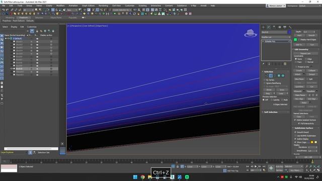This screenshot has width=322, height=181.
Task: Click the large Set Keys plus button
Action: [x=271, y=168]
